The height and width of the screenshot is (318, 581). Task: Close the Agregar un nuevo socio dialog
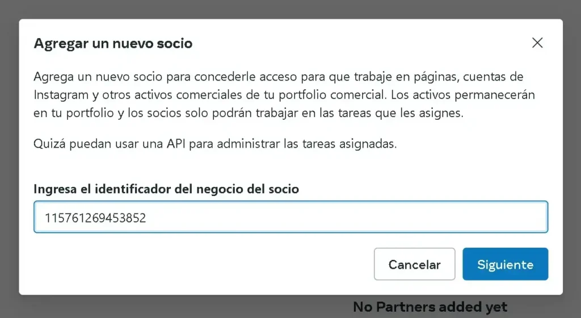pyautogui.click(x=537, y=43)
